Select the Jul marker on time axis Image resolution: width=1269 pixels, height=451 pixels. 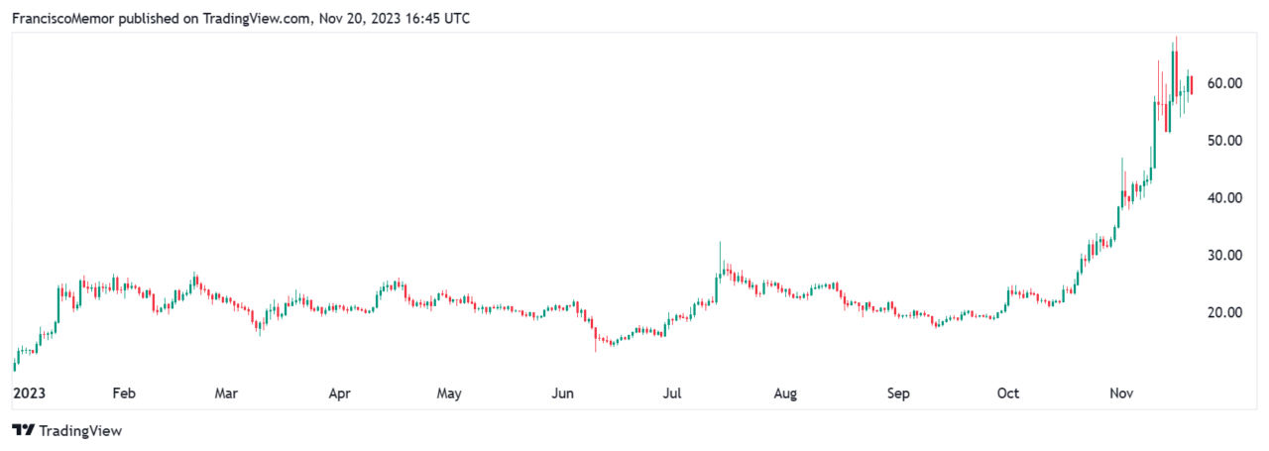tap(672, 394)
